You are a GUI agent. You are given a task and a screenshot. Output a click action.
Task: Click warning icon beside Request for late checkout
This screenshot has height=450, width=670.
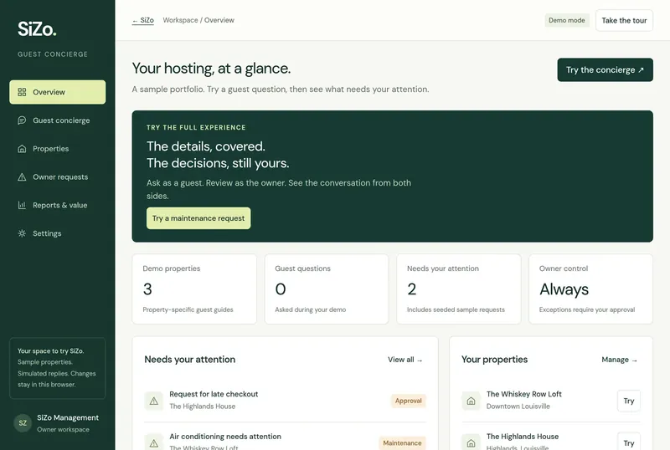(154, 401)
